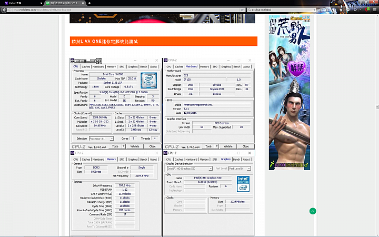379x237 pixels.
Task: Click the CPU-Z icon in Graphics window title
Action: coord(166,153)
